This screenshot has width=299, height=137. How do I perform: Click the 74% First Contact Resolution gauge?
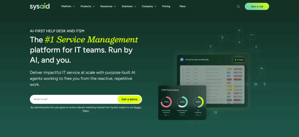click(x=166, y=102)
